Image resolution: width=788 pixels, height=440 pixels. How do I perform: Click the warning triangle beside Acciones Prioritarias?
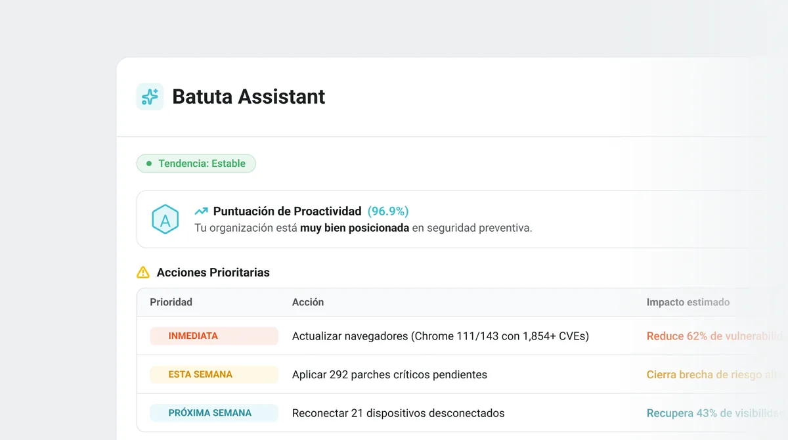(143, 273)
